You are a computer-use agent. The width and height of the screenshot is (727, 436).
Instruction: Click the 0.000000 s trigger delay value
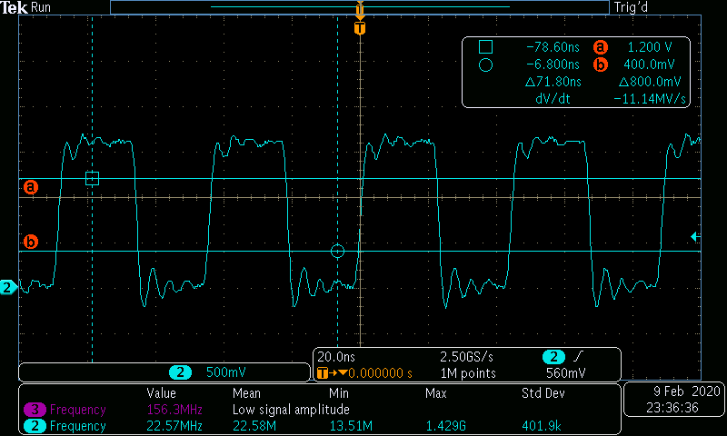(x=380, y=373)
